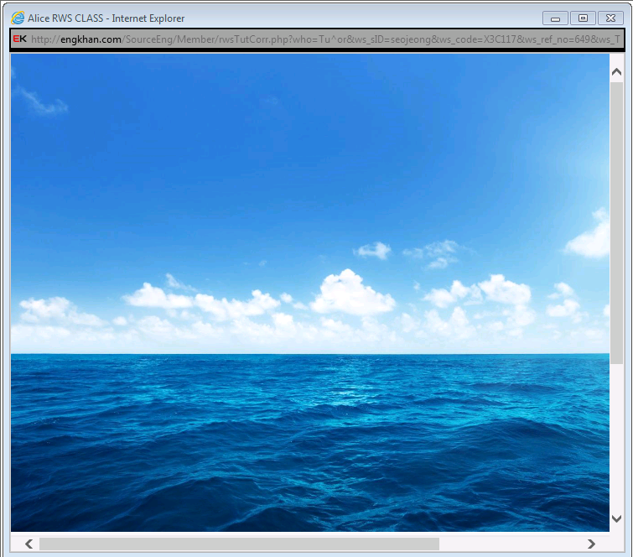This screenshot has height=557, width=633.
Task: Click the Internet Explorer logo icon
Action: coord(18,18)
